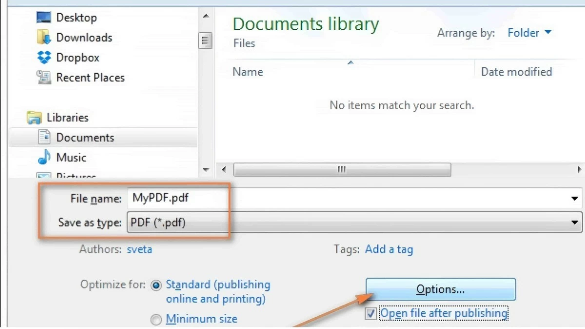Image resolution: width=585 pixels, height=329 pixels.
Task: Select the Music library
Action: [72, 157]
